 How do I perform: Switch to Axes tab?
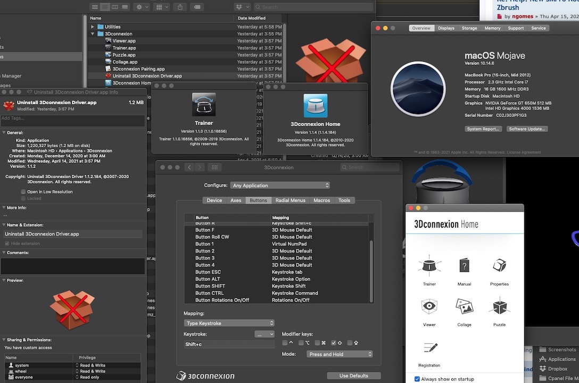[x=236, y=201]
